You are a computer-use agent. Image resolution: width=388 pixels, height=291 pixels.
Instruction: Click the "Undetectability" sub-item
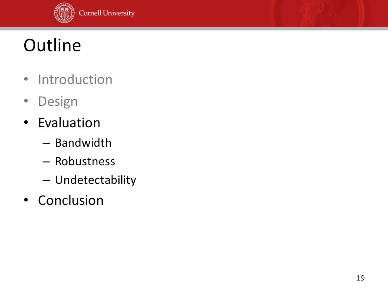[x=95, y=180]
